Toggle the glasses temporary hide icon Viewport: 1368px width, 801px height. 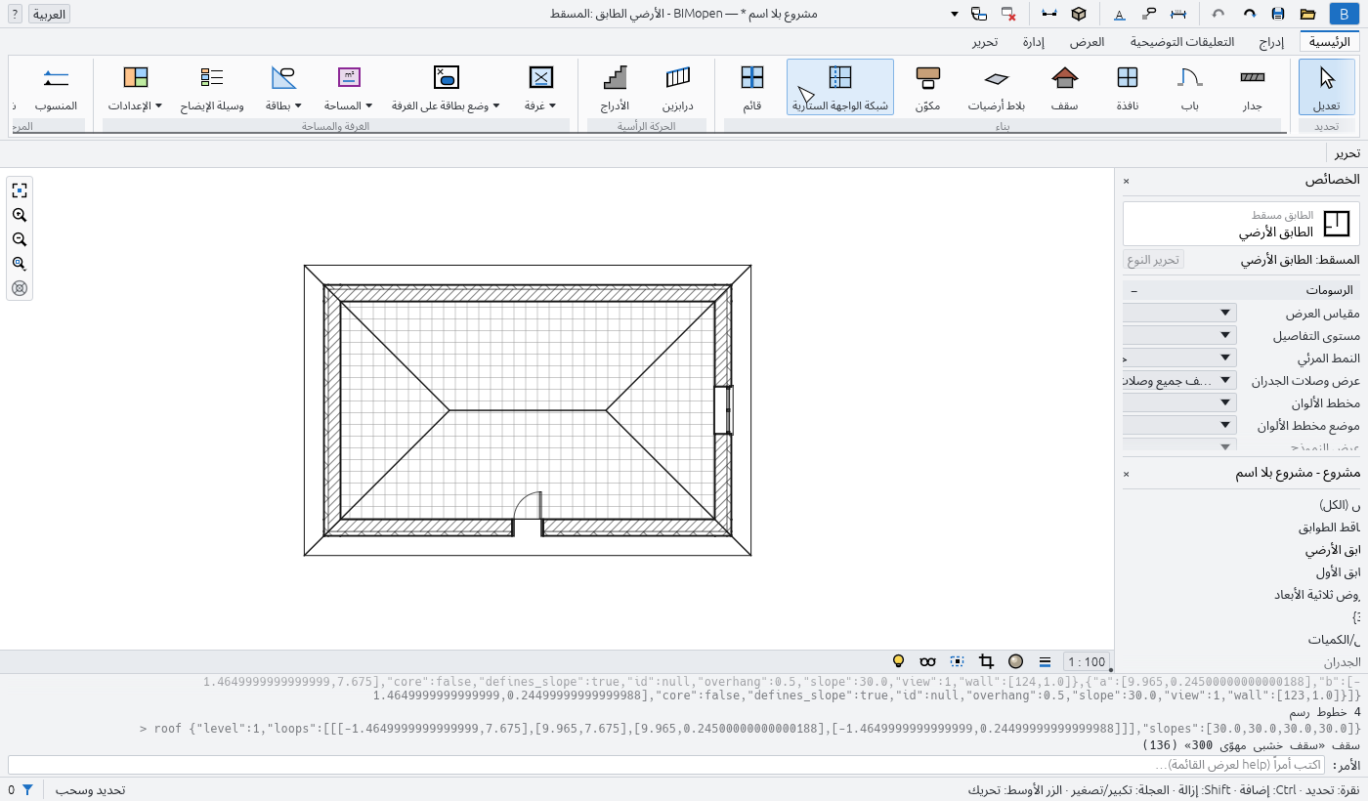pyautogui.click(x=928, y=661)
